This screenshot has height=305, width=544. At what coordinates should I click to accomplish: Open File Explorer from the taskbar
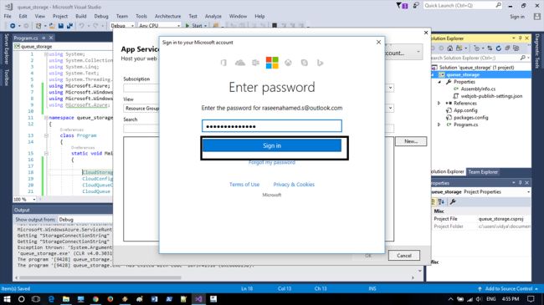(66, 299)
